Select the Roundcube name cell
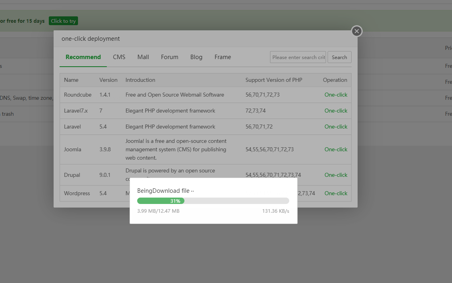452x283 pixels. point(78,95)
